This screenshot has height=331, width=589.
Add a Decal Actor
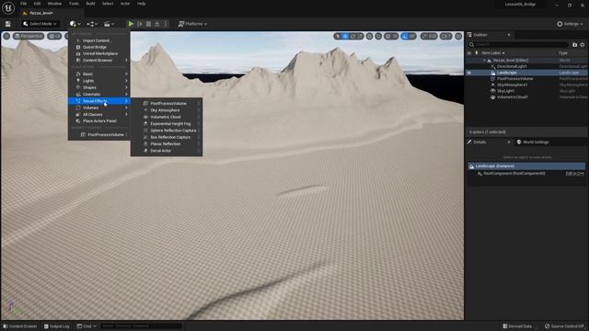coord(167,151)
